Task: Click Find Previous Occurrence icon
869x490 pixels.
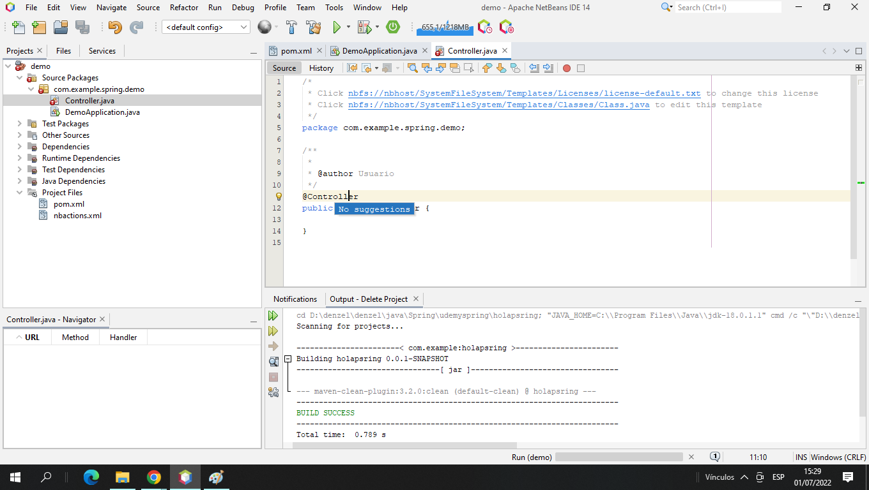Action: click(x=427, y=68)
